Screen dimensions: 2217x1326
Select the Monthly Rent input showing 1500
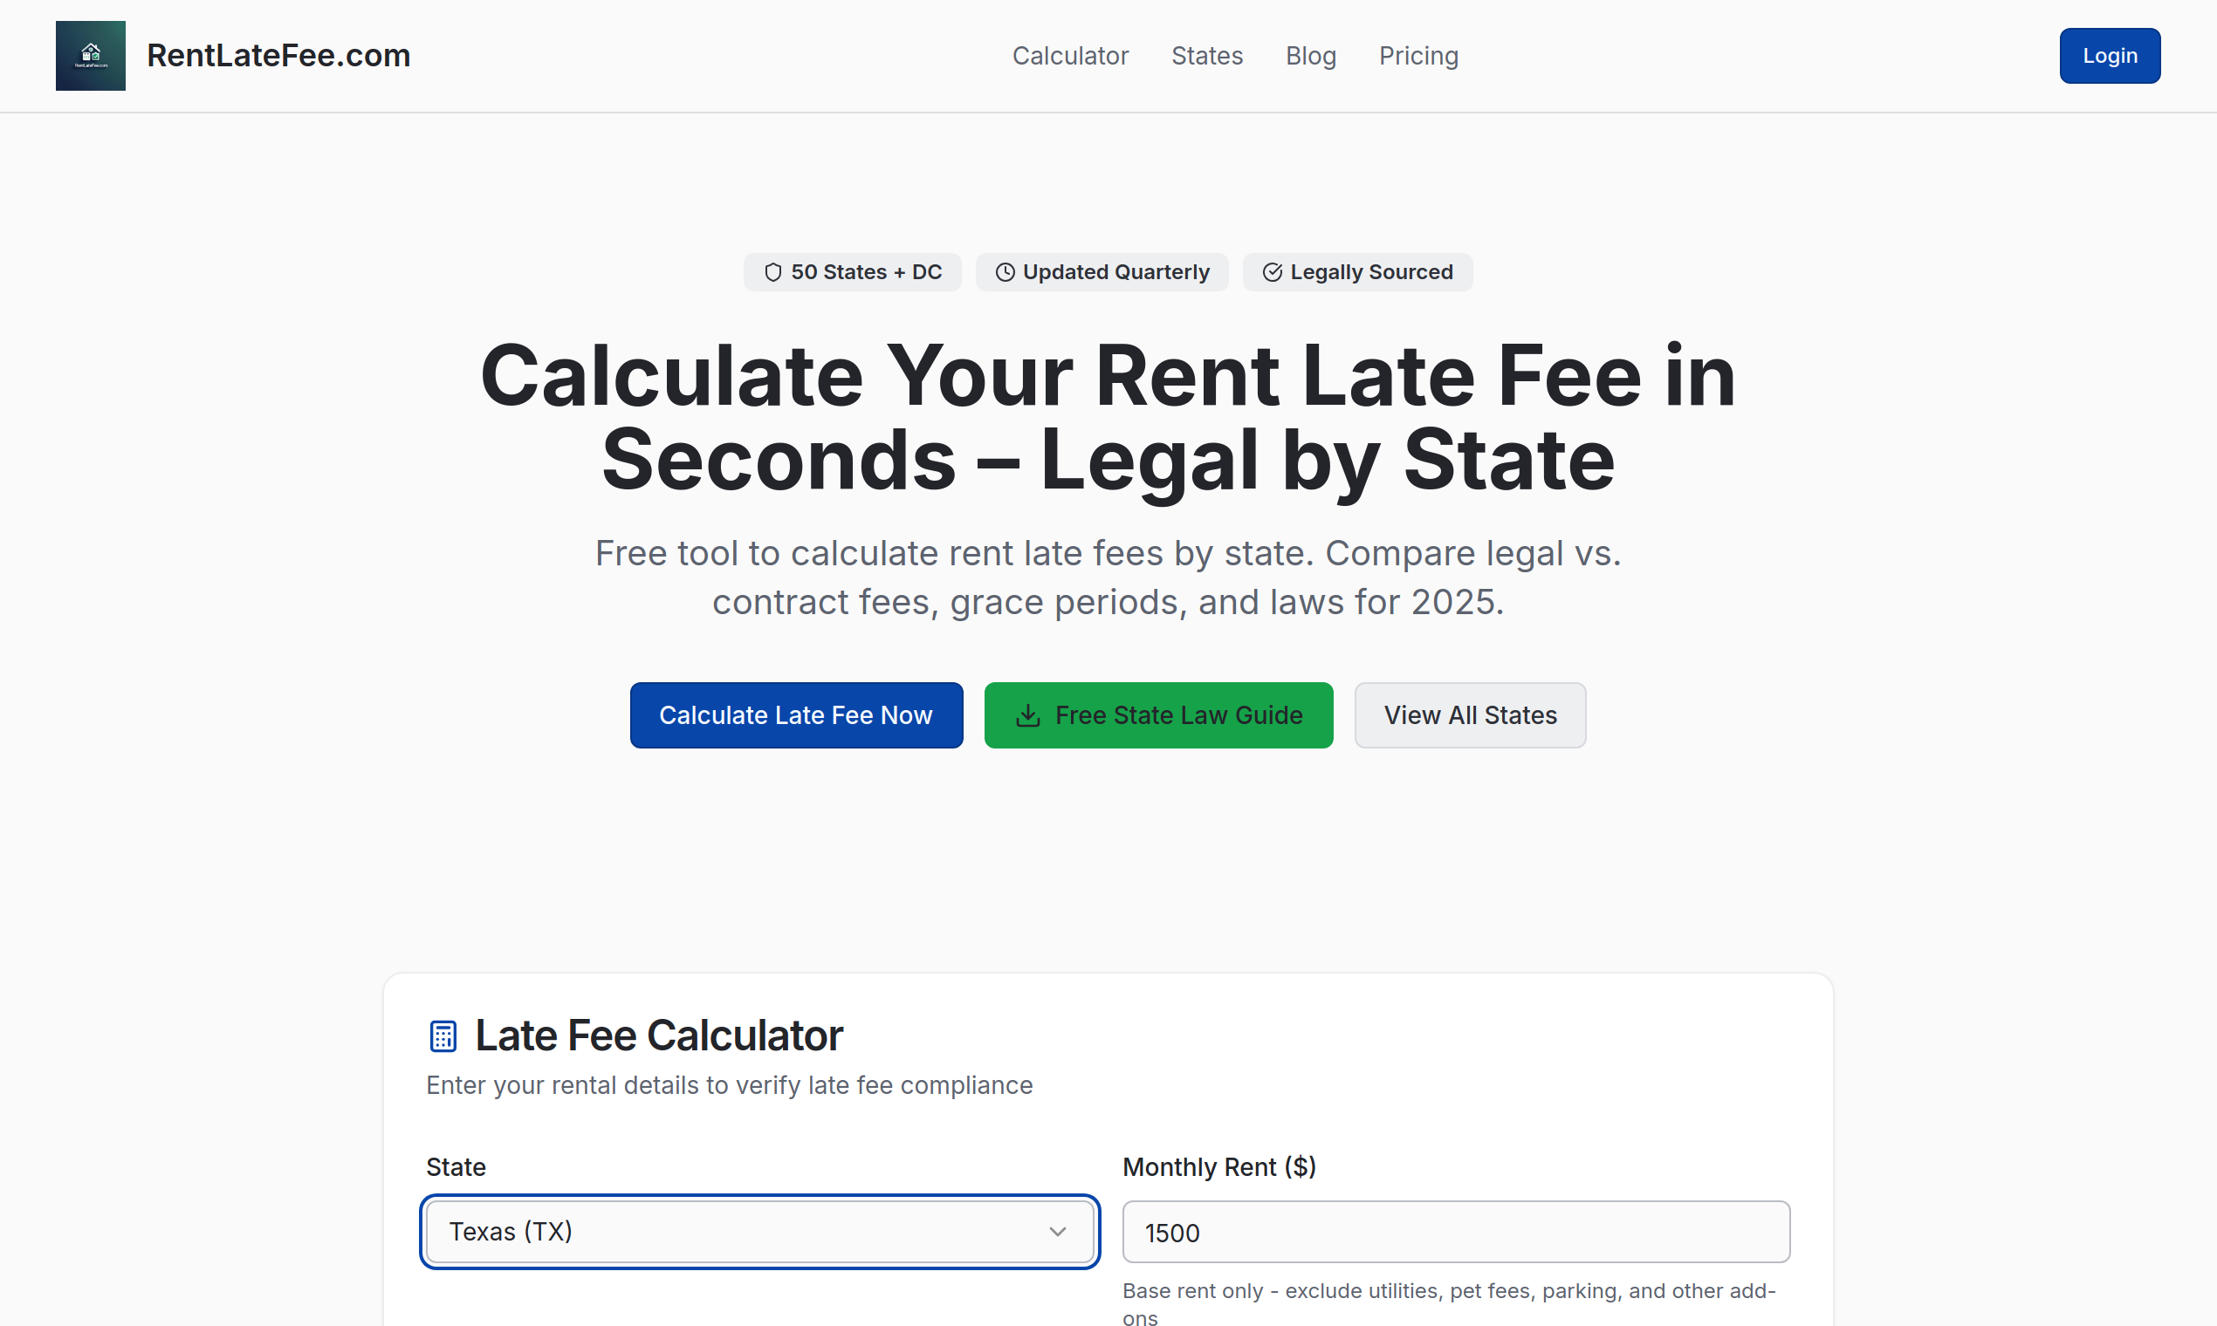point(1455,1231)
